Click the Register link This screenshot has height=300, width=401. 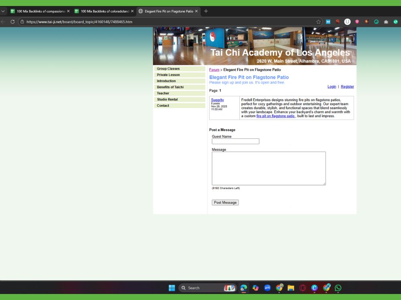[x=347, y=86]
